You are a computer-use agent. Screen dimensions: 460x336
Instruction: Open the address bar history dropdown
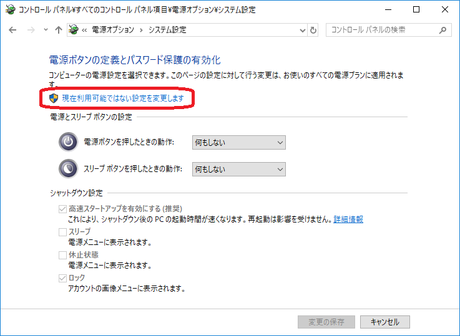(303, 30)
